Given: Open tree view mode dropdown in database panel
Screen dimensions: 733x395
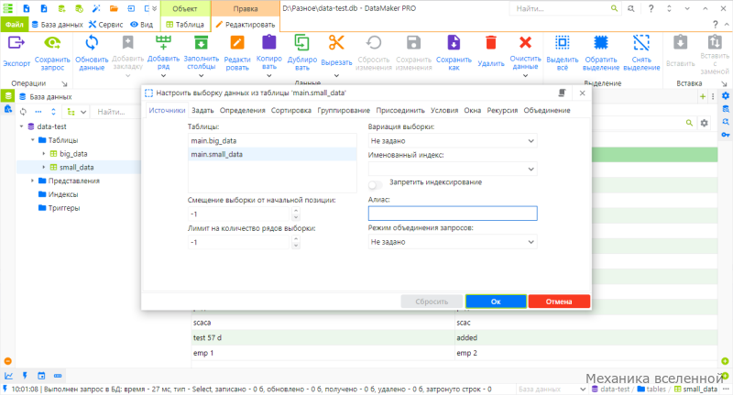Looking at the screenshot, I should coord(77,112).
